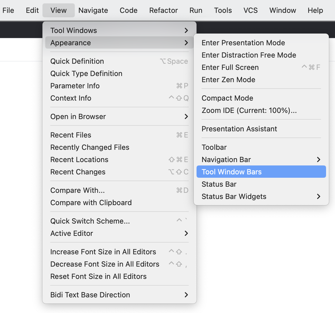Click Increase Font Size in All Editors
The width and height of the screenshot is (335, 313).
pos(103,252)
